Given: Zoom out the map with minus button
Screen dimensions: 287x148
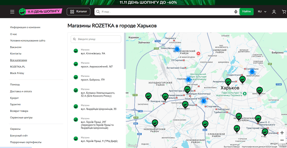Looking at the screenshot, I should [x=282, y=140].
